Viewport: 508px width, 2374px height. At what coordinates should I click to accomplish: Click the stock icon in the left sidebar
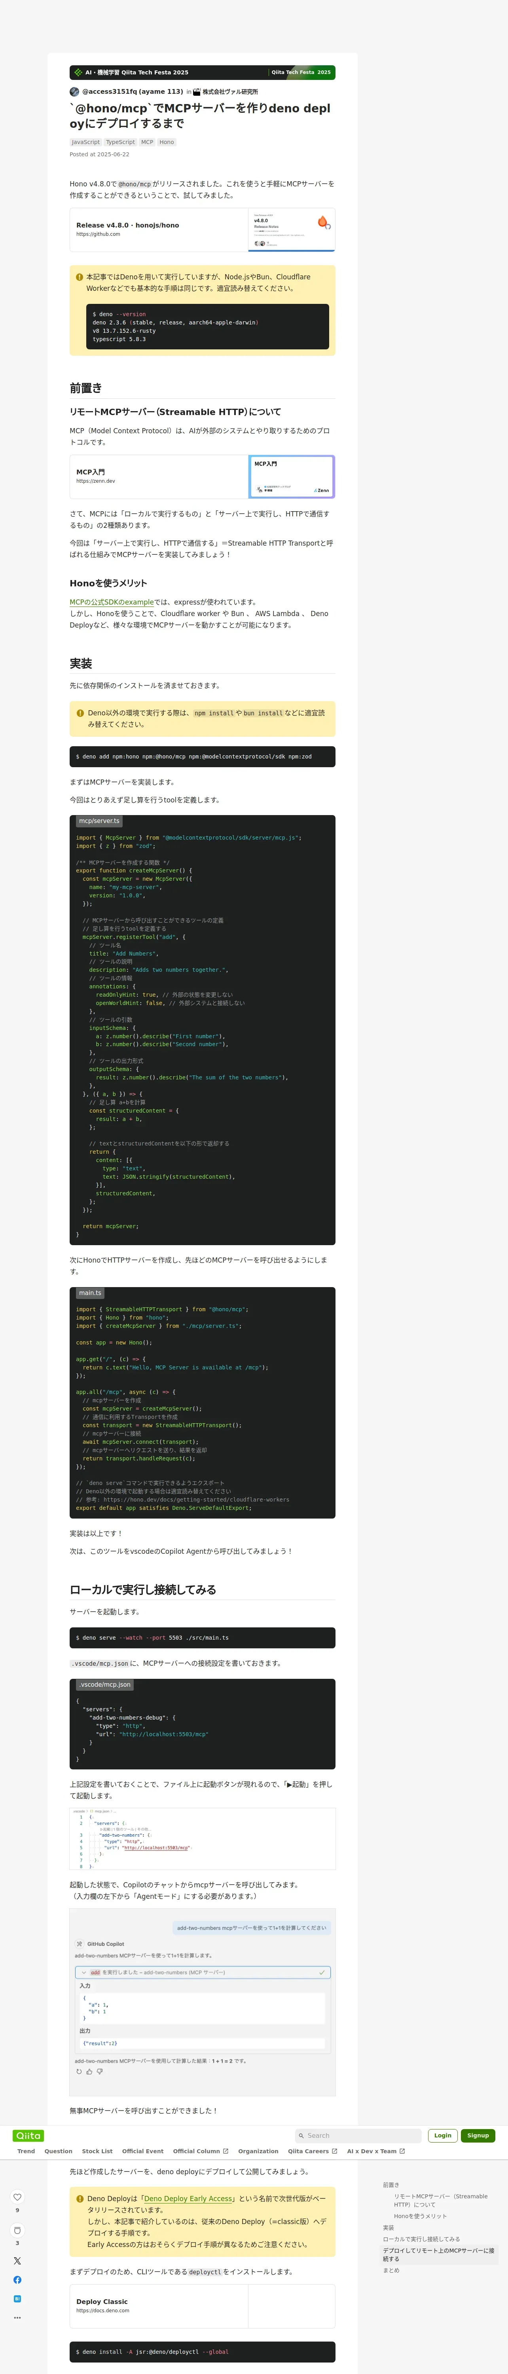coord(17,2230)
